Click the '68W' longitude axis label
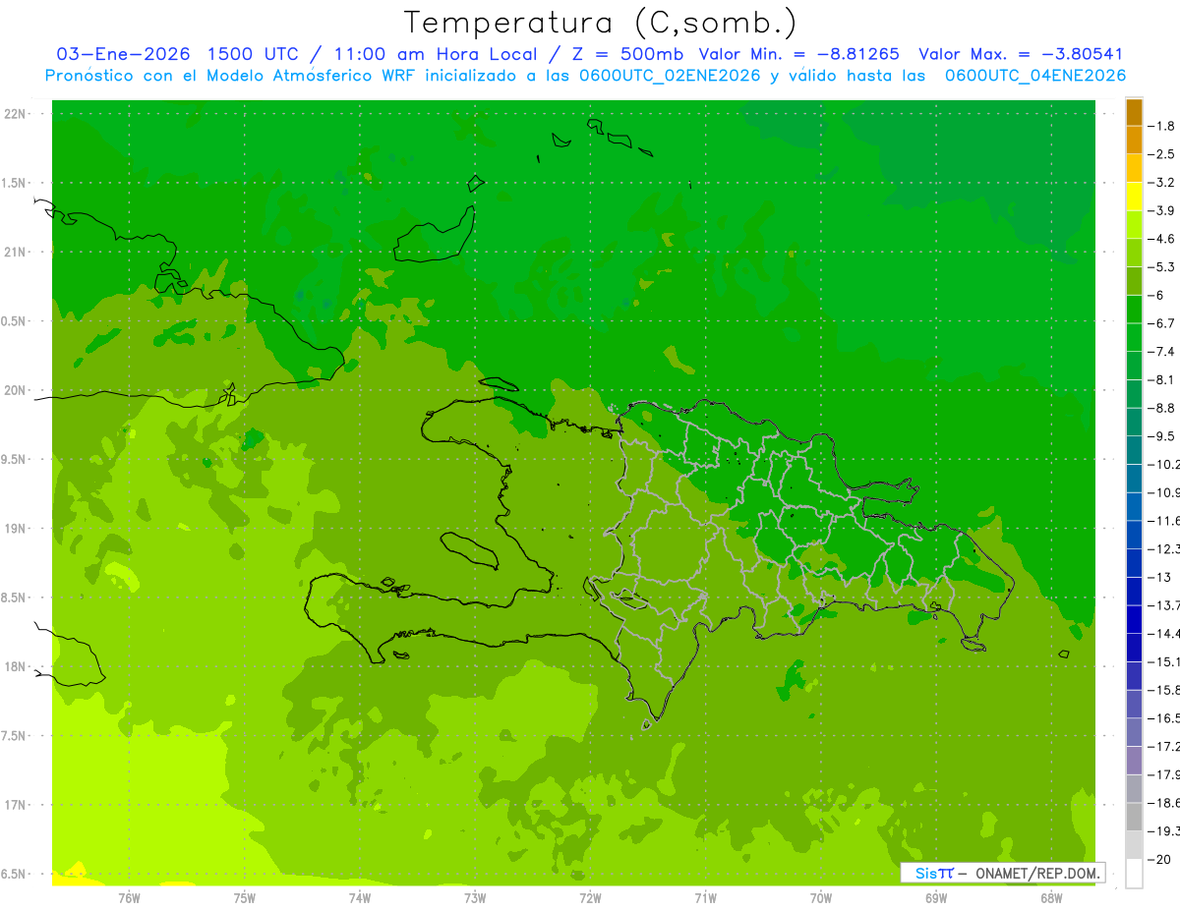This screenshot has height=911, width=1180. 1051,897
